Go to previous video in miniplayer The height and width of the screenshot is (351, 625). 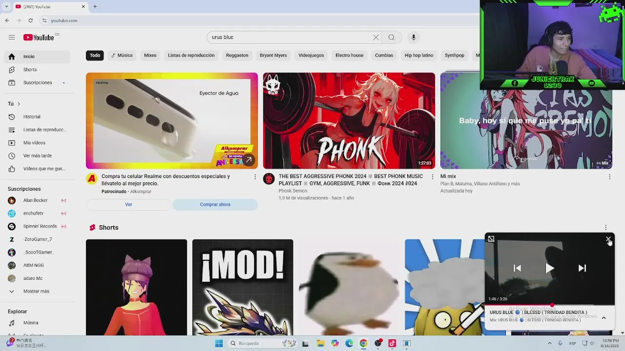(518, 268)
